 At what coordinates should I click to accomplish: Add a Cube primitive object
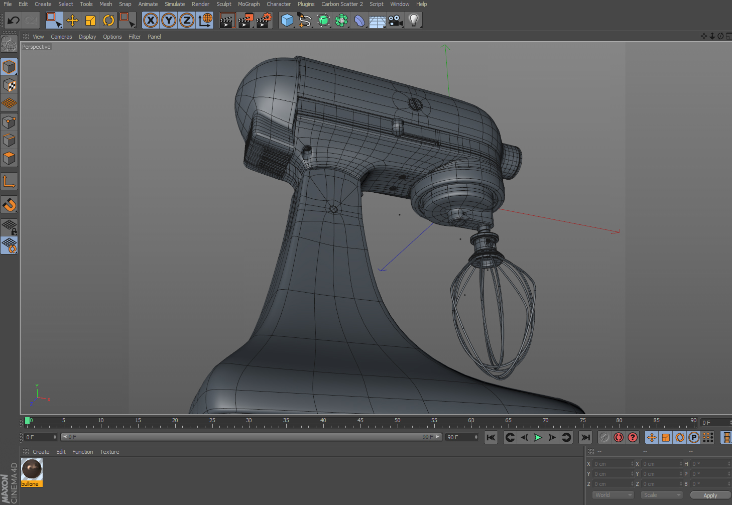287,21
